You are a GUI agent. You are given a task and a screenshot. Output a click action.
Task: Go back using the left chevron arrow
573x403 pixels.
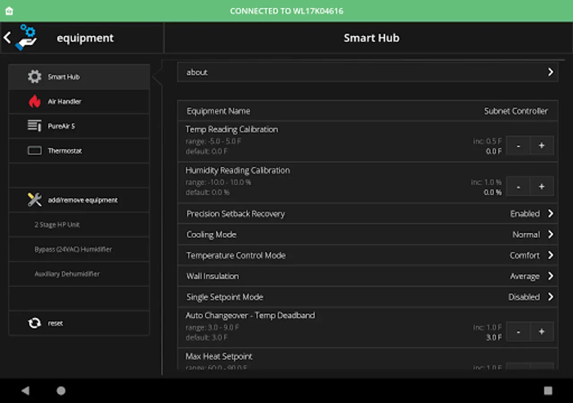(x=7, y=38)
